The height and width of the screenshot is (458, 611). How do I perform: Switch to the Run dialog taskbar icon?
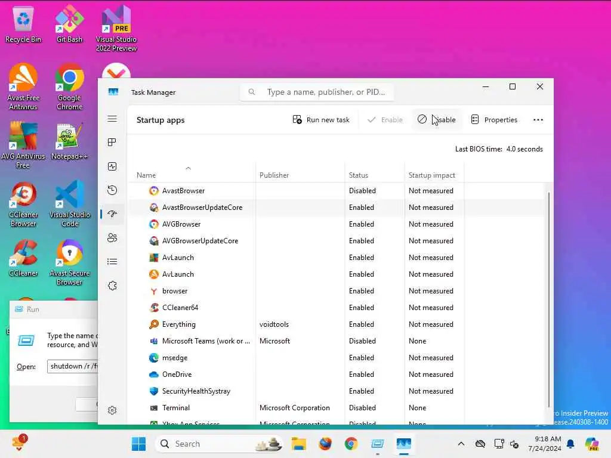[377, 444]
